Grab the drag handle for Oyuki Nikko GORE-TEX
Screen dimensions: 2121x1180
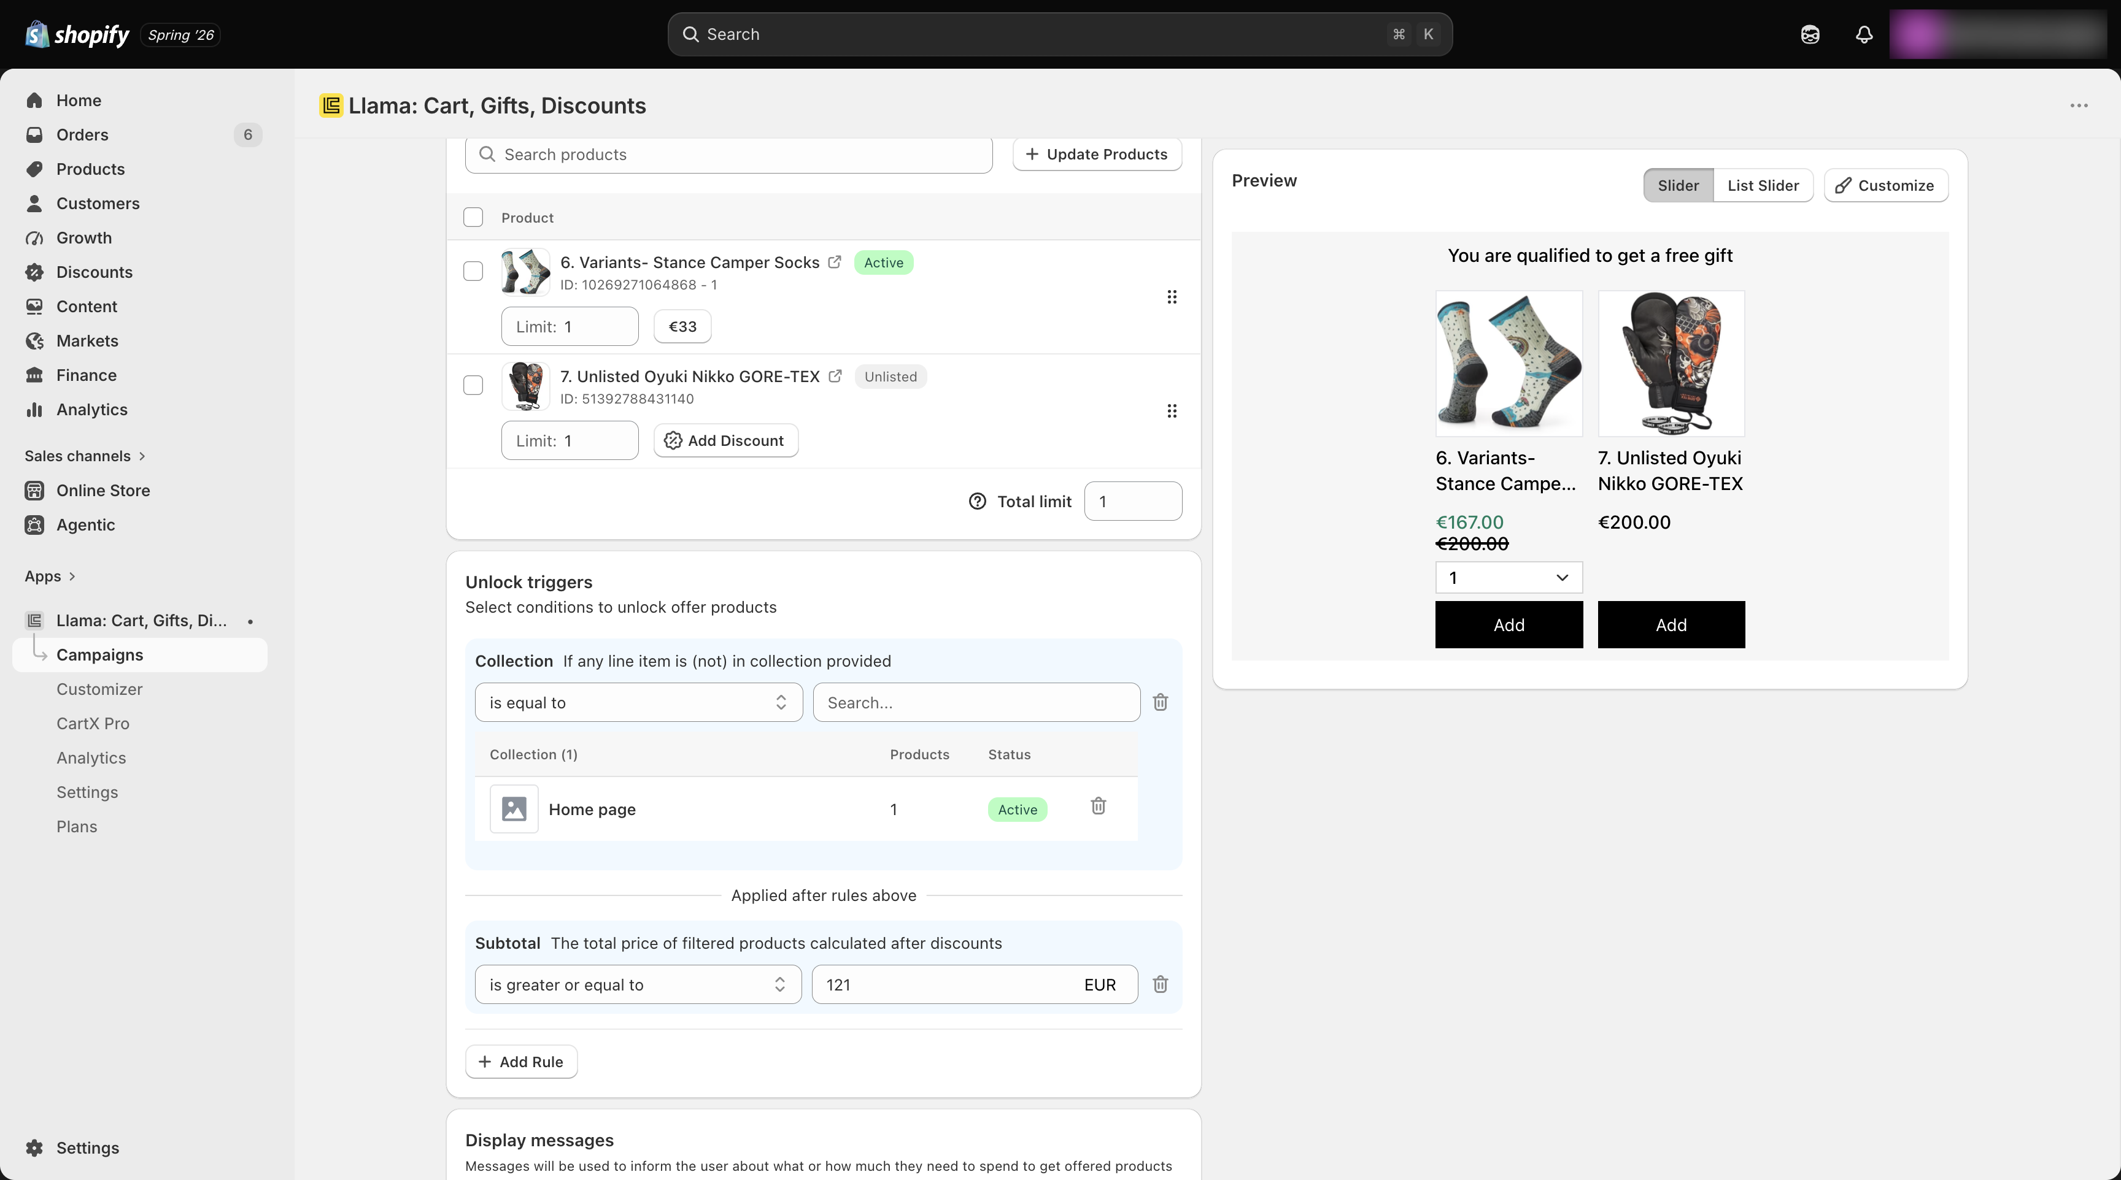1172,411
